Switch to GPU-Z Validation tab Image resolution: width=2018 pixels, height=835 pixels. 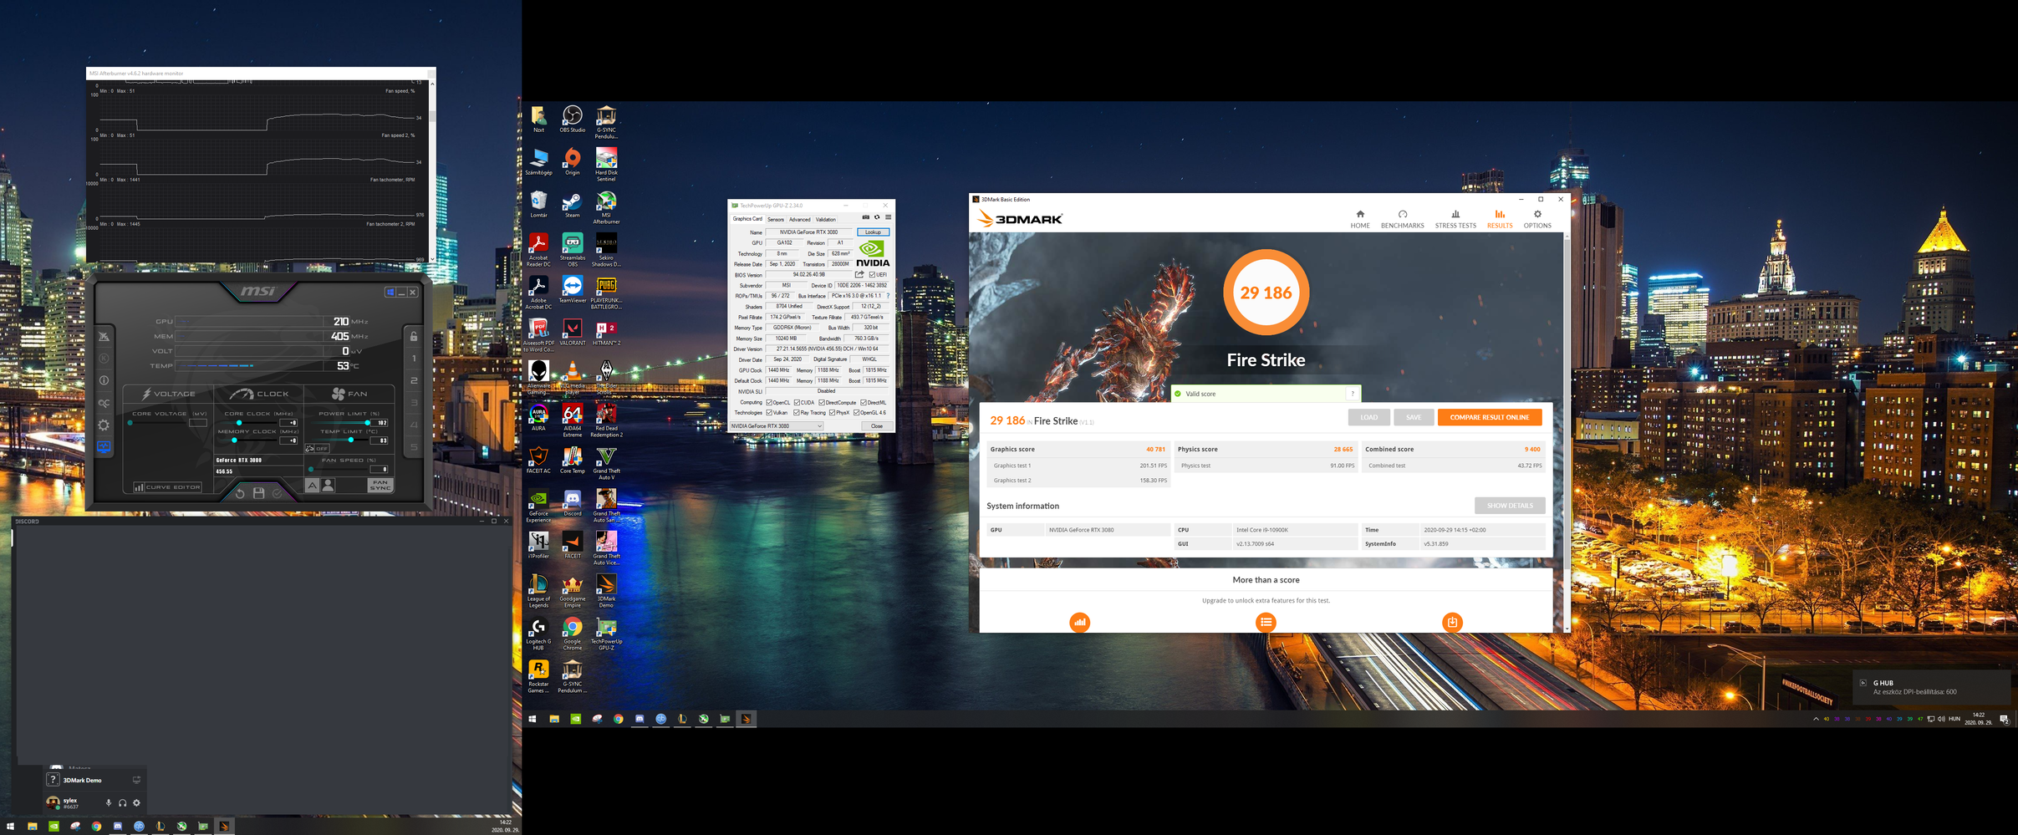[826, 220]
